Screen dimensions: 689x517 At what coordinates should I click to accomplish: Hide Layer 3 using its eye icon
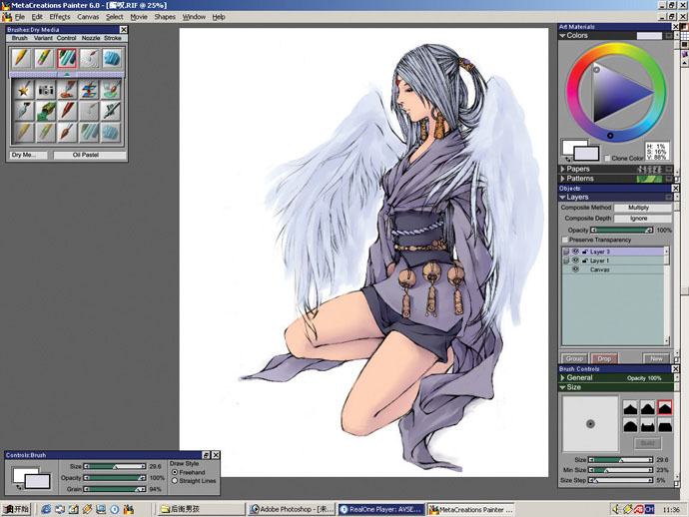click(575, 252)
